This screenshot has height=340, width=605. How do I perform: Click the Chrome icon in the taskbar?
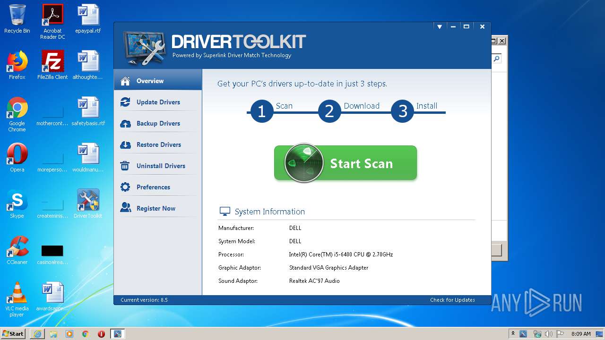pos(85,334)
